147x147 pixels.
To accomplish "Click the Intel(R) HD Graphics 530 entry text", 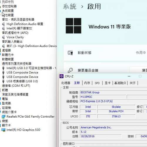I will 23,130.
